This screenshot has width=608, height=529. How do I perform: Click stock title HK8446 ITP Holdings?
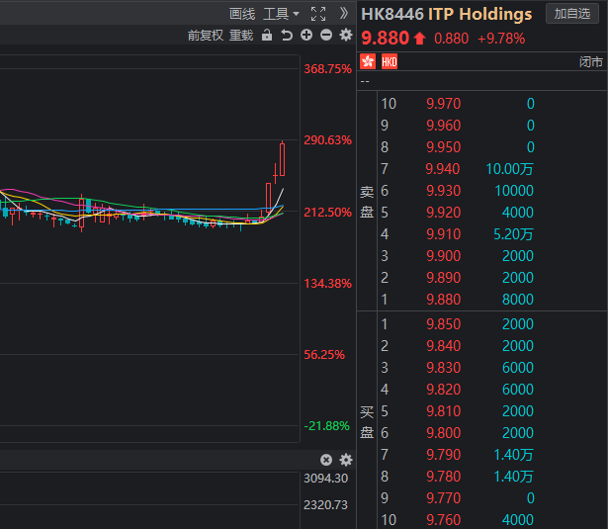pyautogui.click(x=446, y=15)
